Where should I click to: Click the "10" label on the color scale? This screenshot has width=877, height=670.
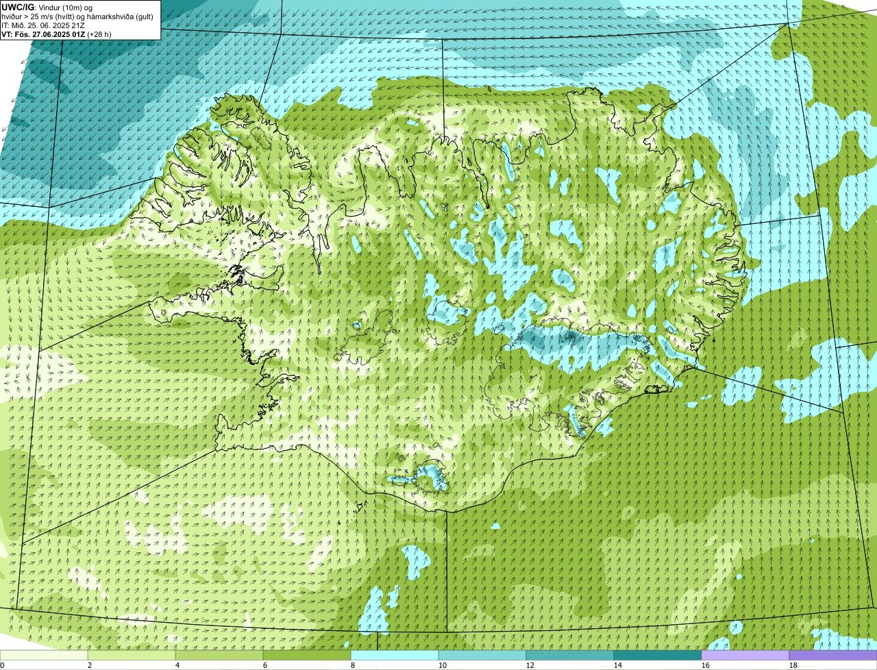pos(443,665)
